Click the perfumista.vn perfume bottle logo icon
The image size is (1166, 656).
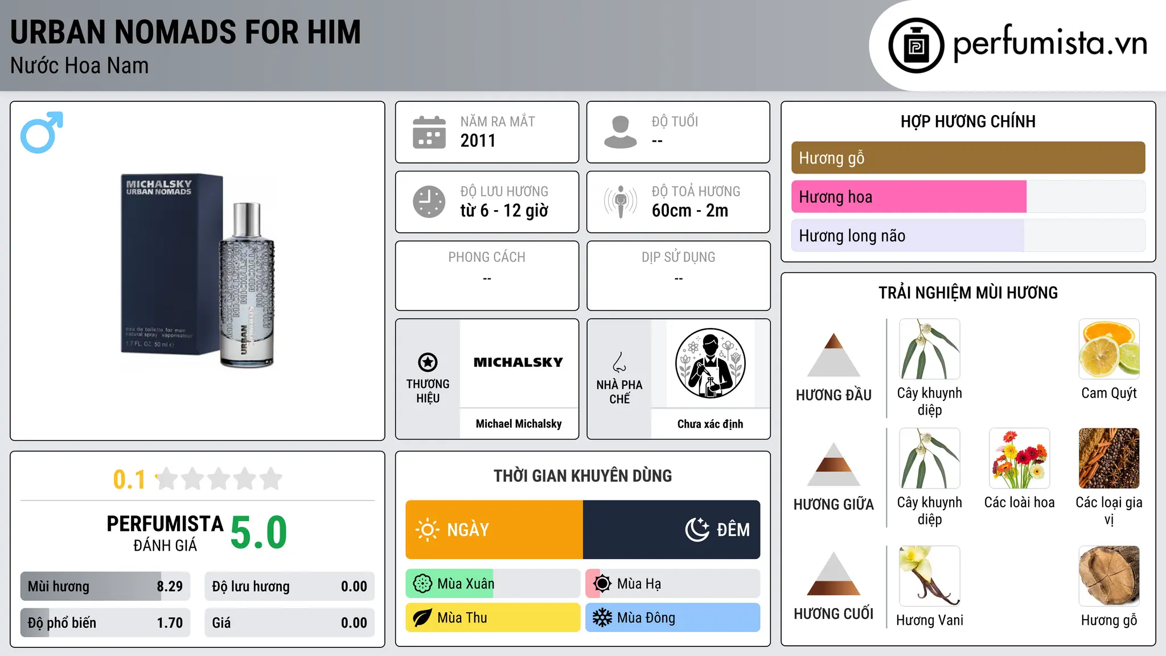(x=916, y=46)
